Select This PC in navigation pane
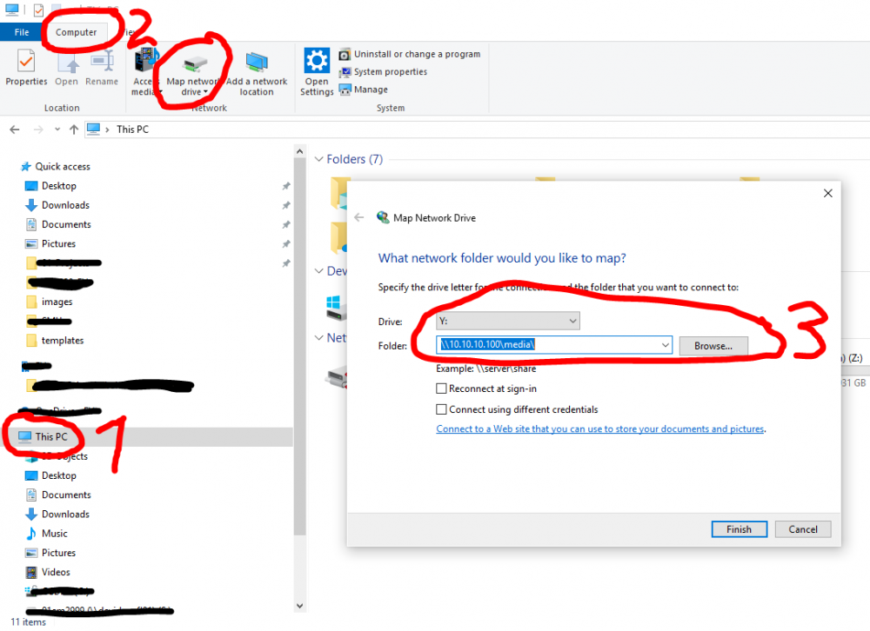 point(43,437)
